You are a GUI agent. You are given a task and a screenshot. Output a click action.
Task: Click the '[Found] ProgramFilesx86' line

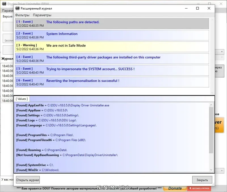[x=51, y=140]
